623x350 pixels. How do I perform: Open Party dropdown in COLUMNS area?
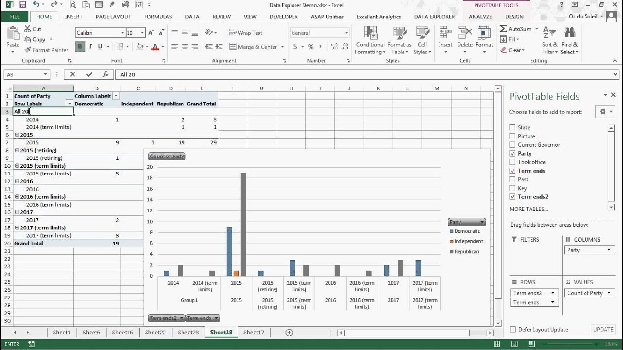point(608,250)
